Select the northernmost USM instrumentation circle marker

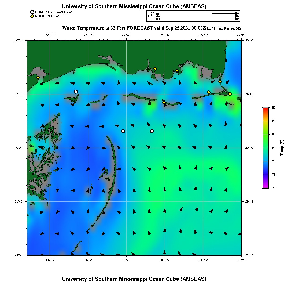click(76, 92)
